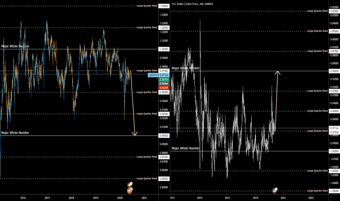Image resolution: width=340 pixels, height=201 pixels.
Task: Click the 2021 label on right time axis
Action: point(283,198)
